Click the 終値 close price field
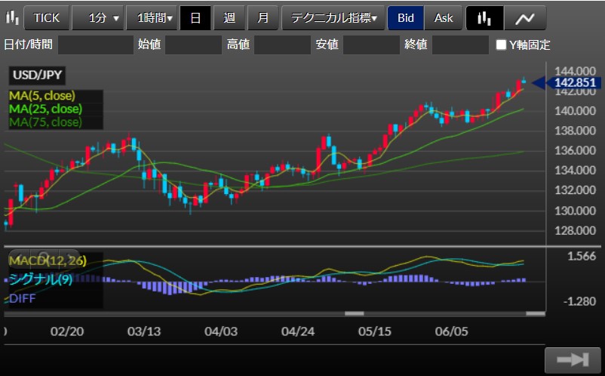Screen dimensions: 605x376 point(460,45)
